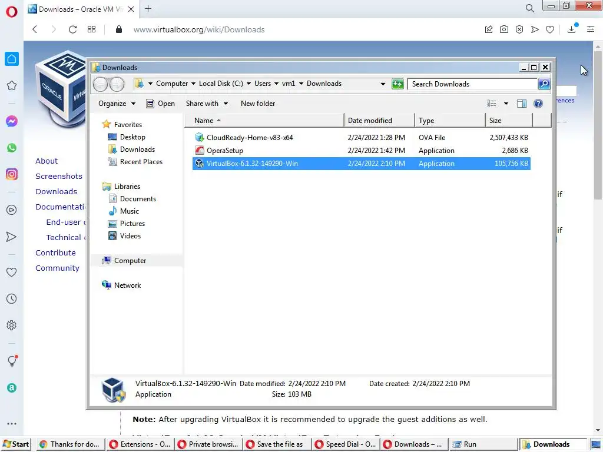Expand address bar history dropdown
This screenshot has height=452, width=603.
point(383,84)
